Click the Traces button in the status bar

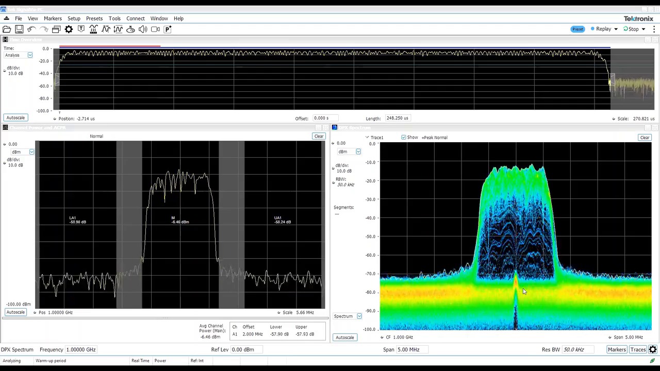pyautogui.click(x=638, y=349)
